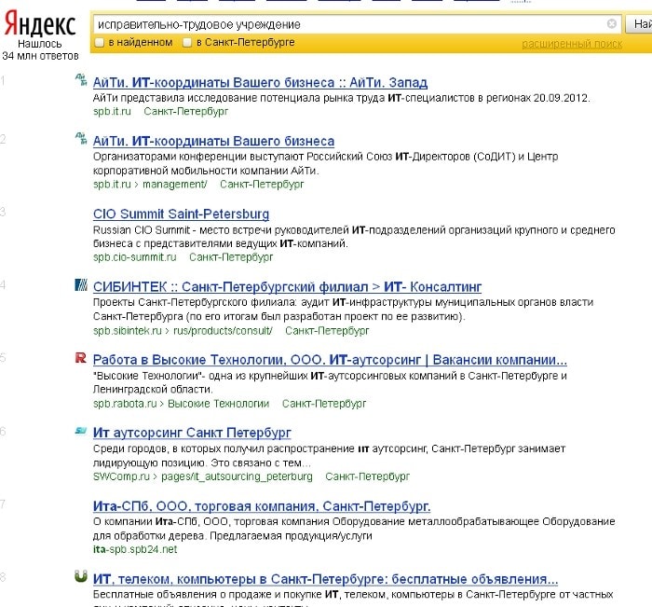Click the favicon next to the second АйТи result
652x607 pixels.
click(81, 141)
